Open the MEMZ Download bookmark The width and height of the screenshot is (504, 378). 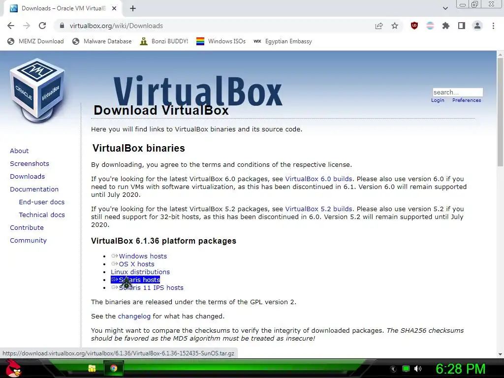pyautogui.click(x=35, y=41)
